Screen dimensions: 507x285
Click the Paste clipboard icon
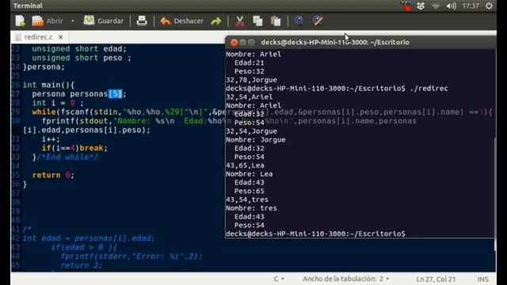(276, 21)
